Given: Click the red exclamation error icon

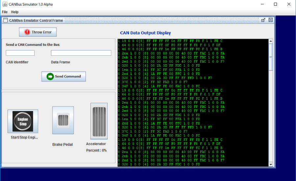Looking at the screenshot, I should (x=27, y=32).
